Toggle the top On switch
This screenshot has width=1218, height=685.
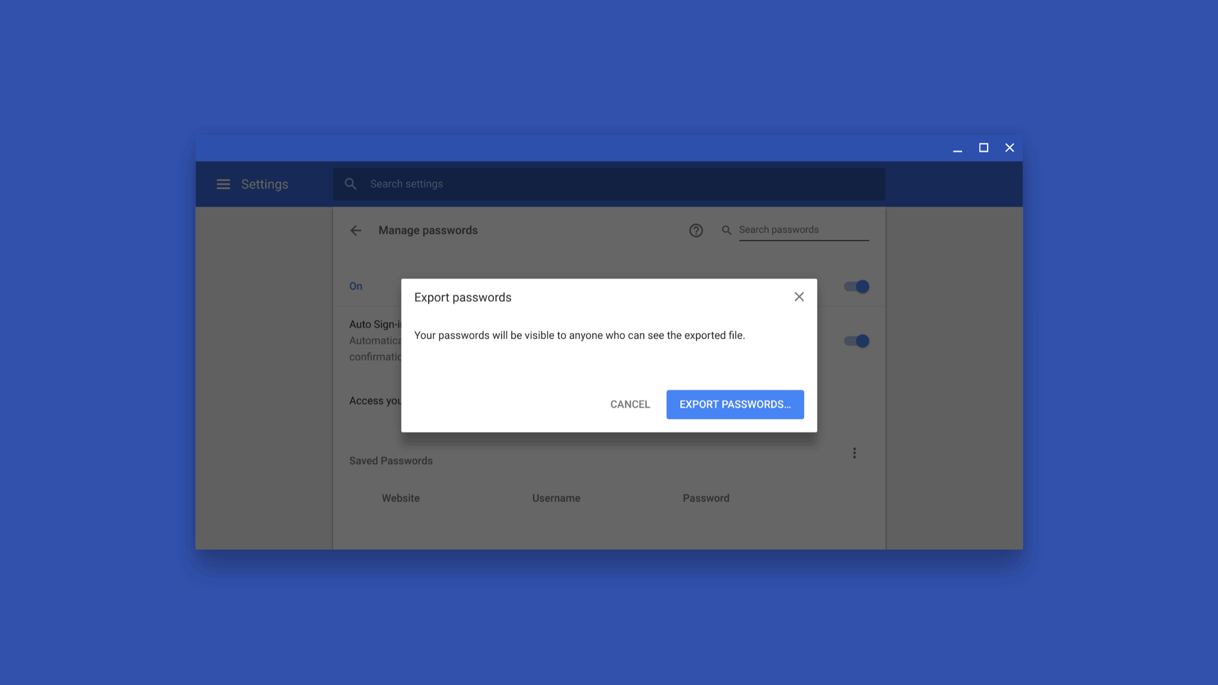[858, 286]
